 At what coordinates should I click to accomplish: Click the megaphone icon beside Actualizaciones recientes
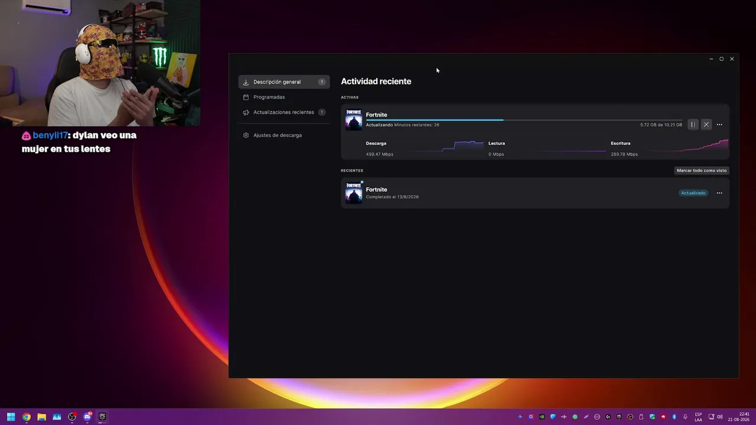(x=246, y=112)
